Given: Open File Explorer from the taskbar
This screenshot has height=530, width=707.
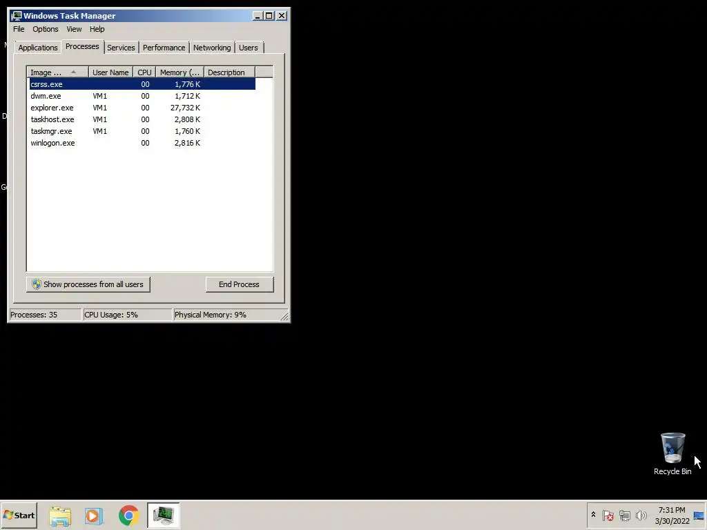Looking at the screenshot, I should 60,516.
